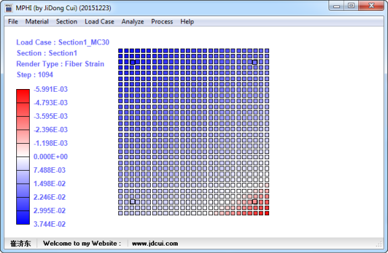Minimize the MPHI window
388x253 pixels.
coord(337,5)
